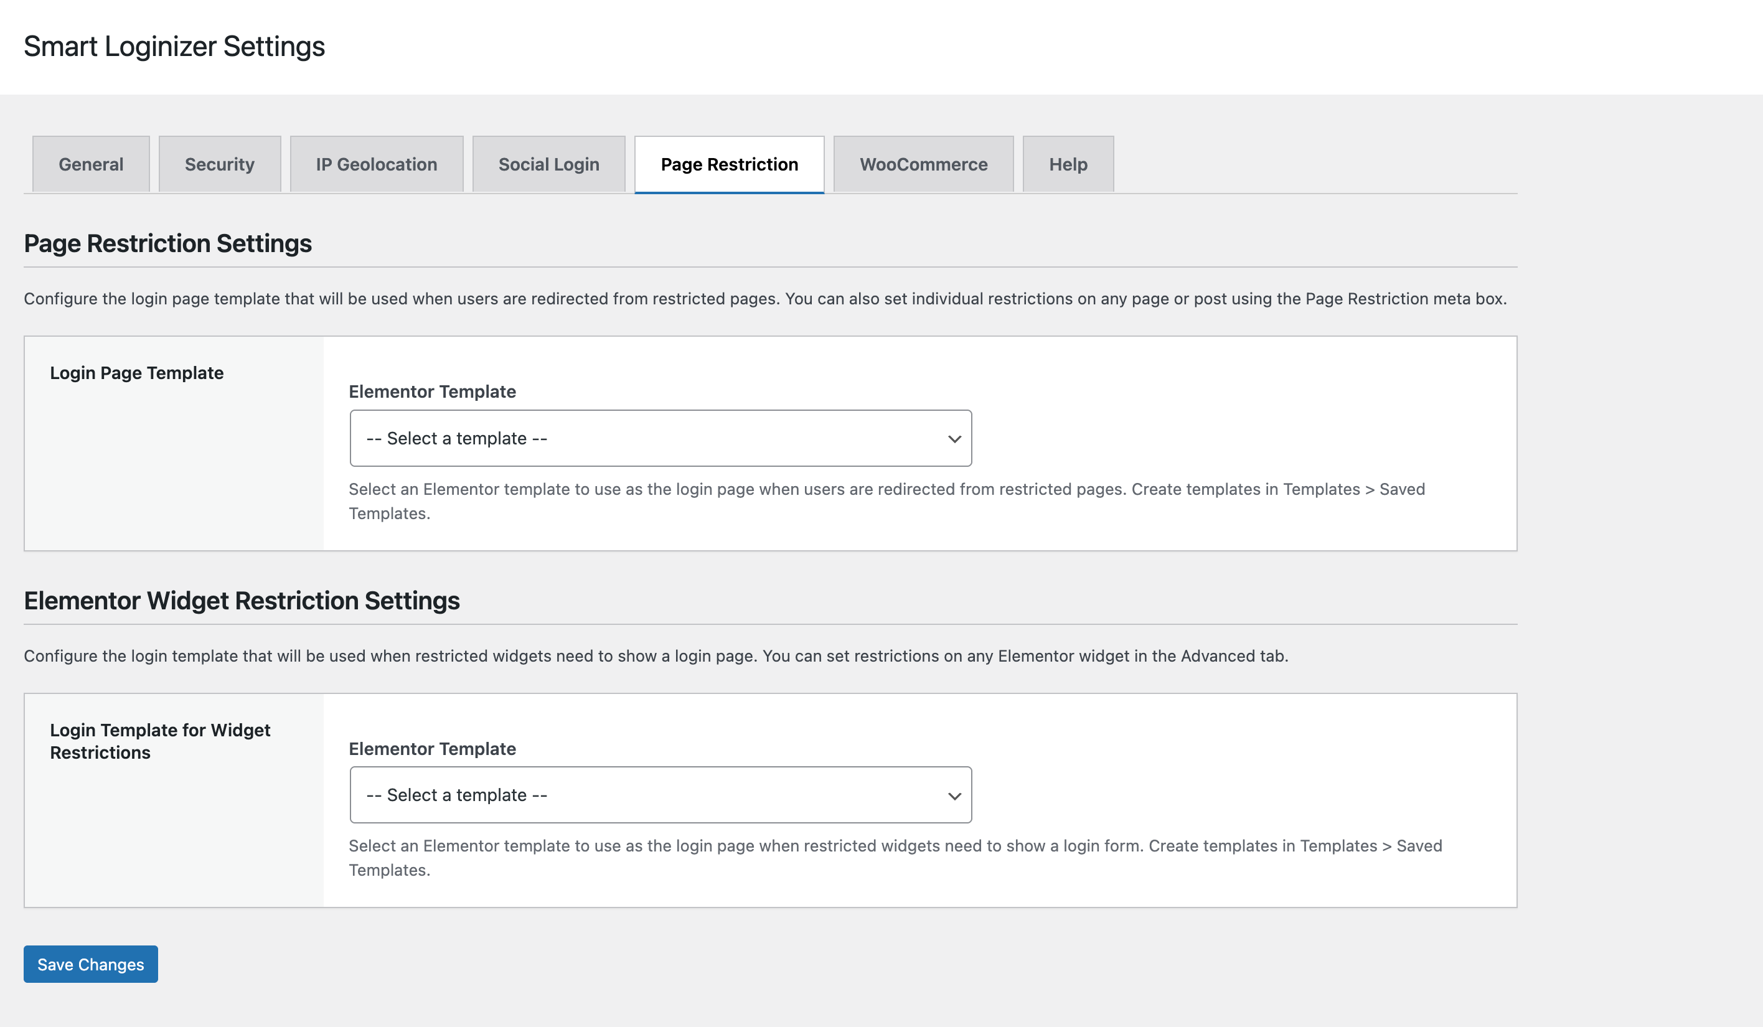Click the Smart Loginizer Settings title

[174, 47]
